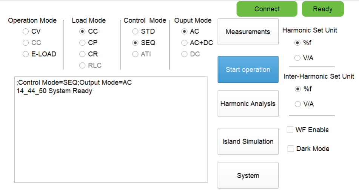
Task: Open the Measurements panel
Action: point(248,32)
